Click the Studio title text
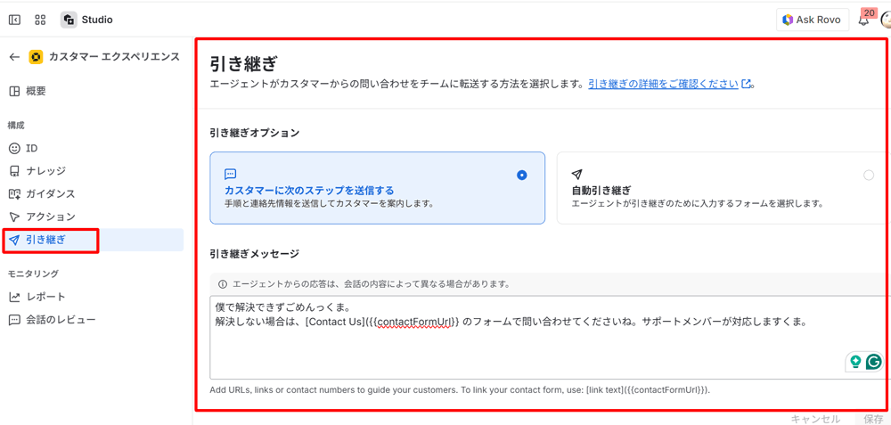Viewport: 891px width, 425px height. (x=97, y=20)
